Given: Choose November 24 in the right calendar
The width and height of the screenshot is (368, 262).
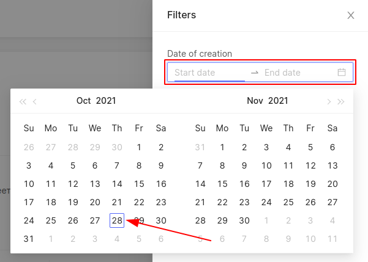Looking at the screenshot, I should click(x=266, y=202).
